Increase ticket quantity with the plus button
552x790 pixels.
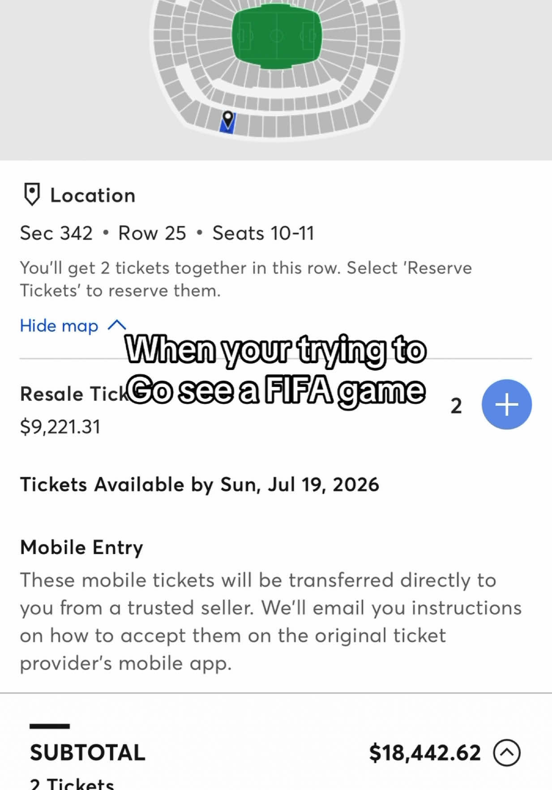[x=506, y=404]
